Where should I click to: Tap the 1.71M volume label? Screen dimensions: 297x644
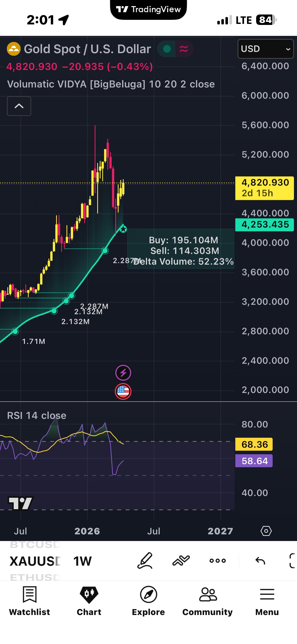34,341
